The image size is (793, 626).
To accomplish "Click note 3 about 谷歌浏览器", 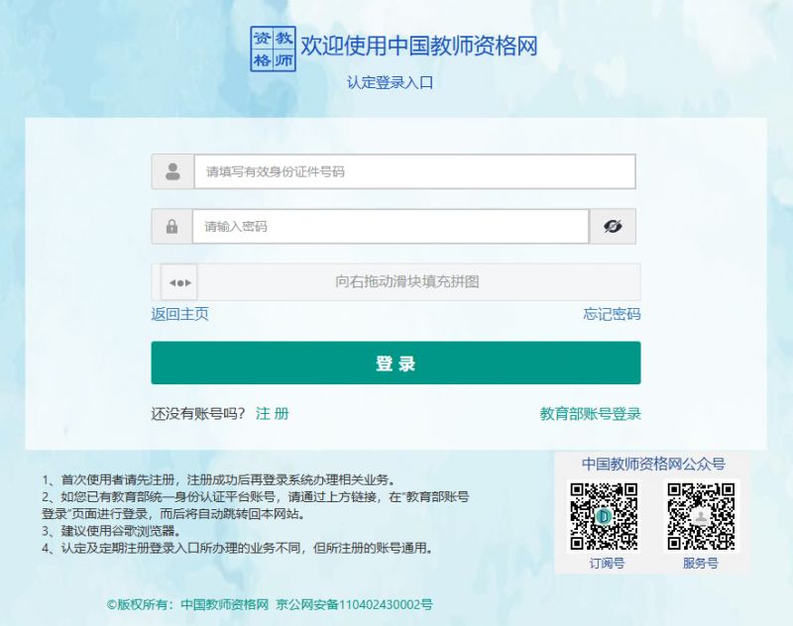I will tap(111, 531).
